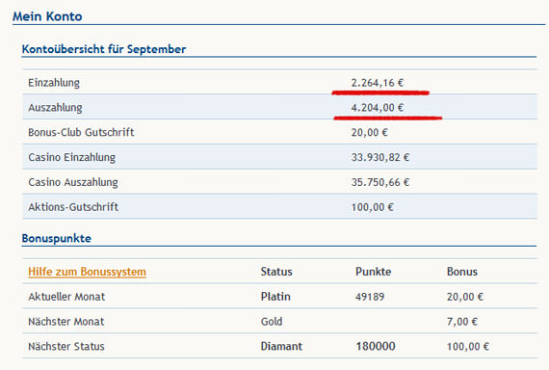
Task: Click the amount 4.204,00 €
Action: 378,108
